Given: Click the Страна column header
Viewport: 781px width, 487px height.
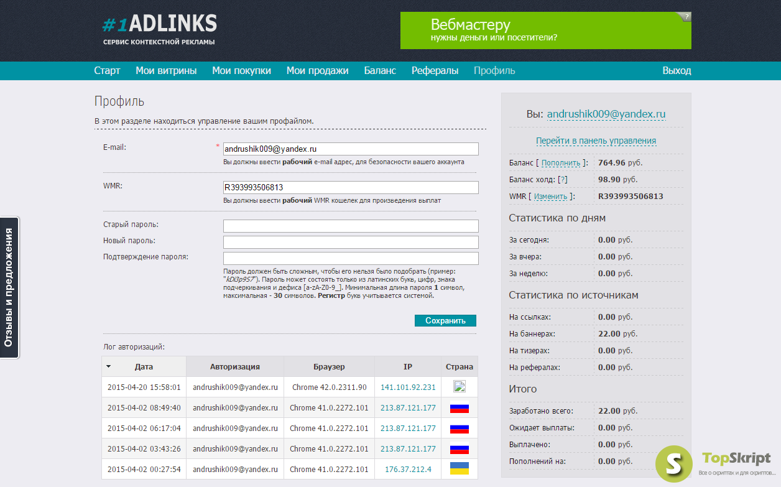Looking at the screenshot, I should coord(460,367).
